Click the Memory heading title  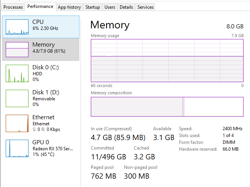tap(110, 25)
